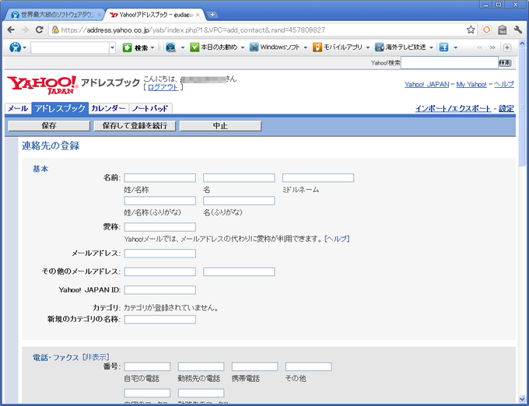Click the 携帯電話 number field

[254, 366]
